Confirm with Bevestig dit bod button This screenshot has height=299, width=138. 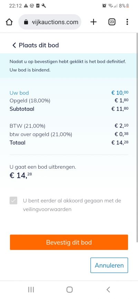coord(69,242)
